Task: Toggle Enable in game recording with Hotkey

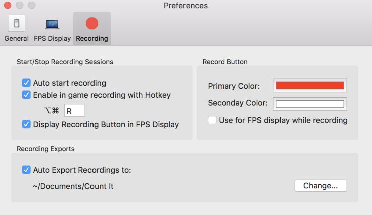Action: coord(26,95)
